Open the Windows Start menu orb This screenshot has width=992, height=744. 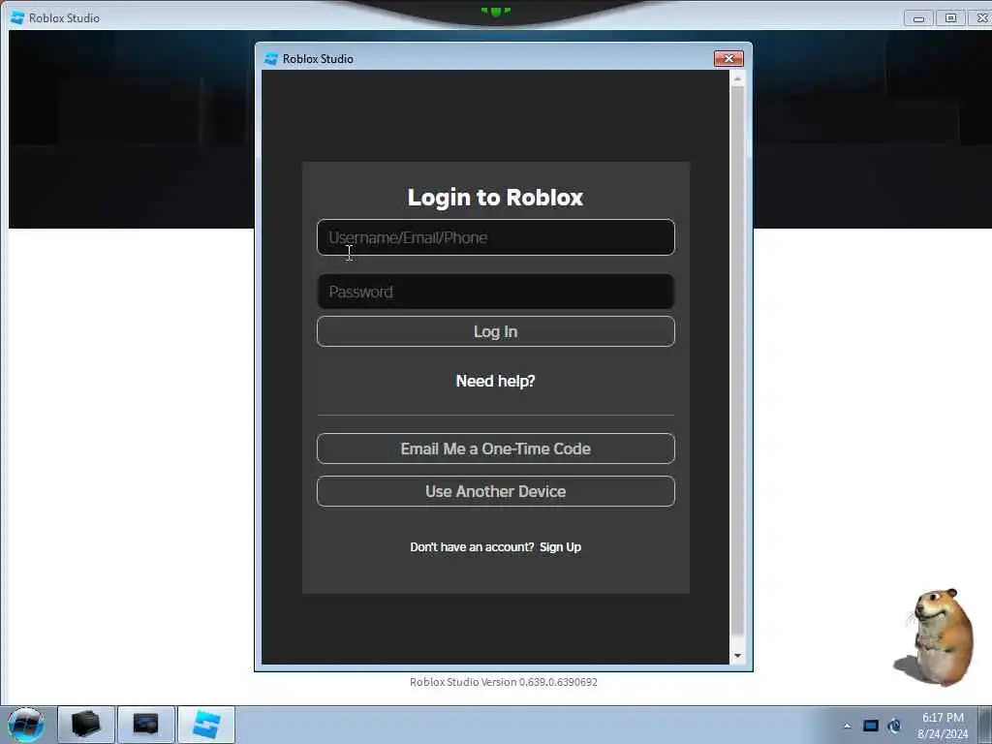point(26,725)
